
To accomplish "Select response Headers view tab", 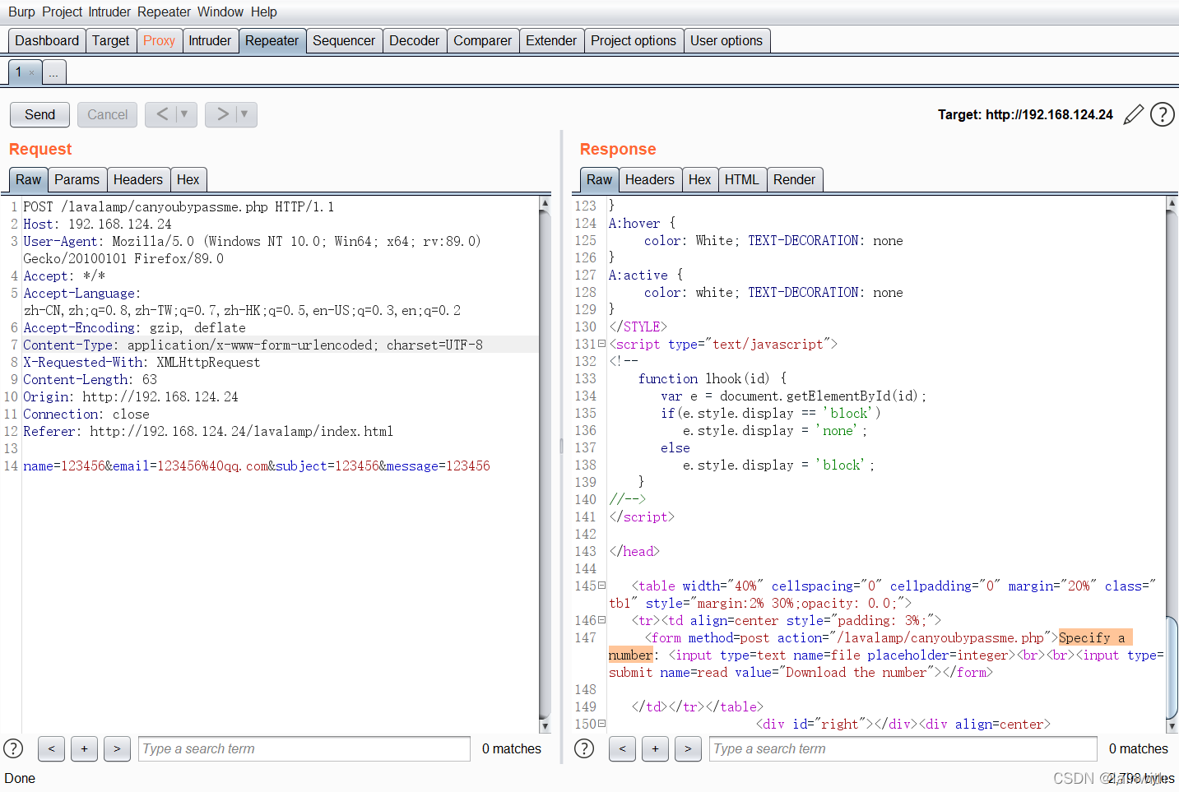I will (649, 179).
